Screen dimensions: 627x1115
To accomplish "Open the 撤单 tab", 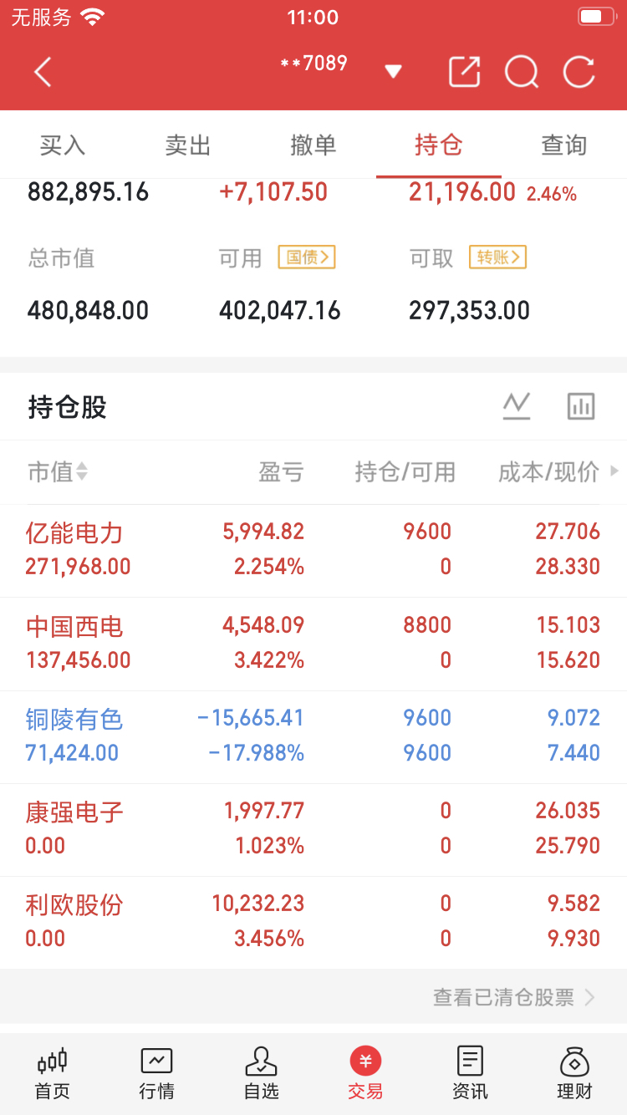I will [x=313, y=145].
